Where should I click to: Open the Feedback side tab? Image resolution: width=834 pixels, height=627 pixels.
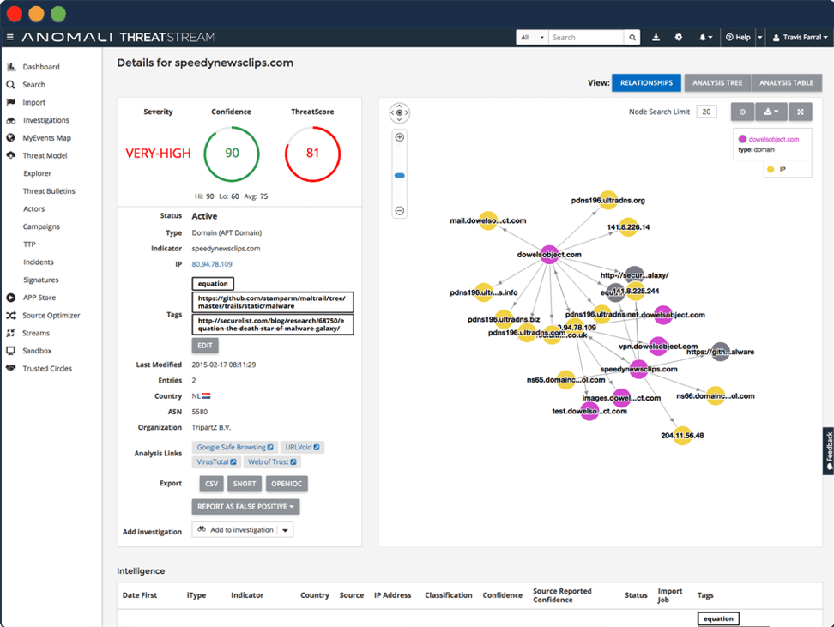pyautogui.click(x=829, y=451)
